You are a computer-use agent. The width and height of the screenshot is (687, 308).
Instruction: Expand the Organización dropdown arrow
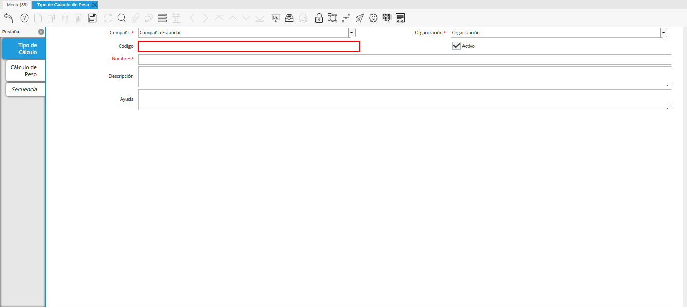point(664,33)
